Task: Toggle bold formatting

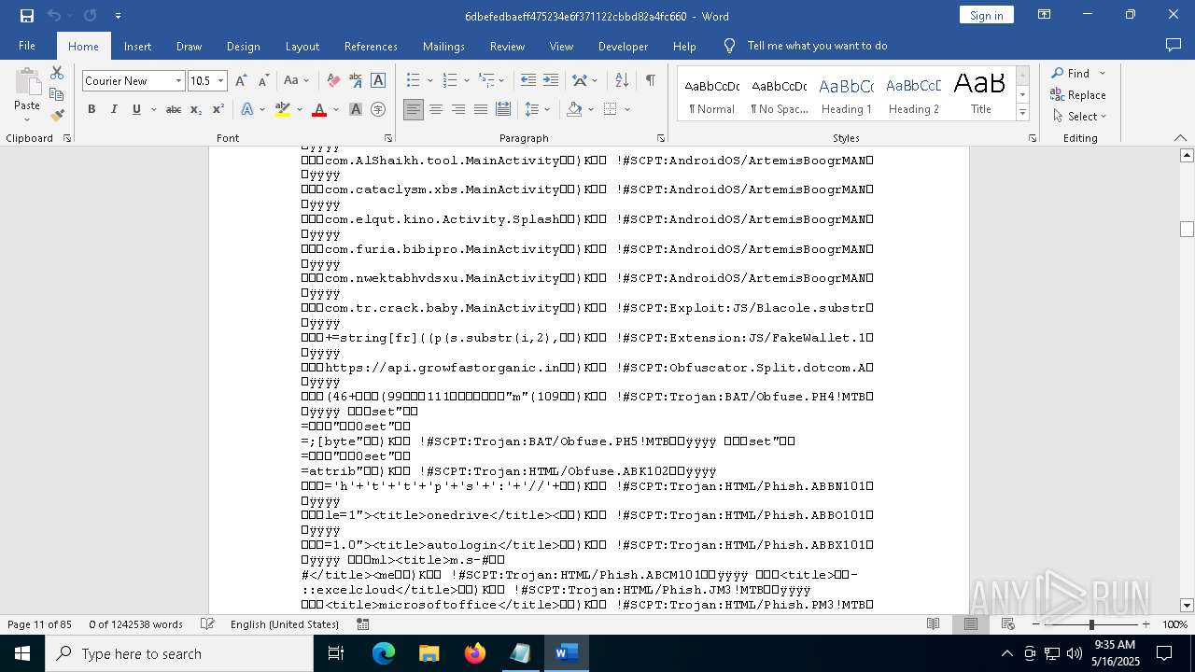Action: click(91, 110)
